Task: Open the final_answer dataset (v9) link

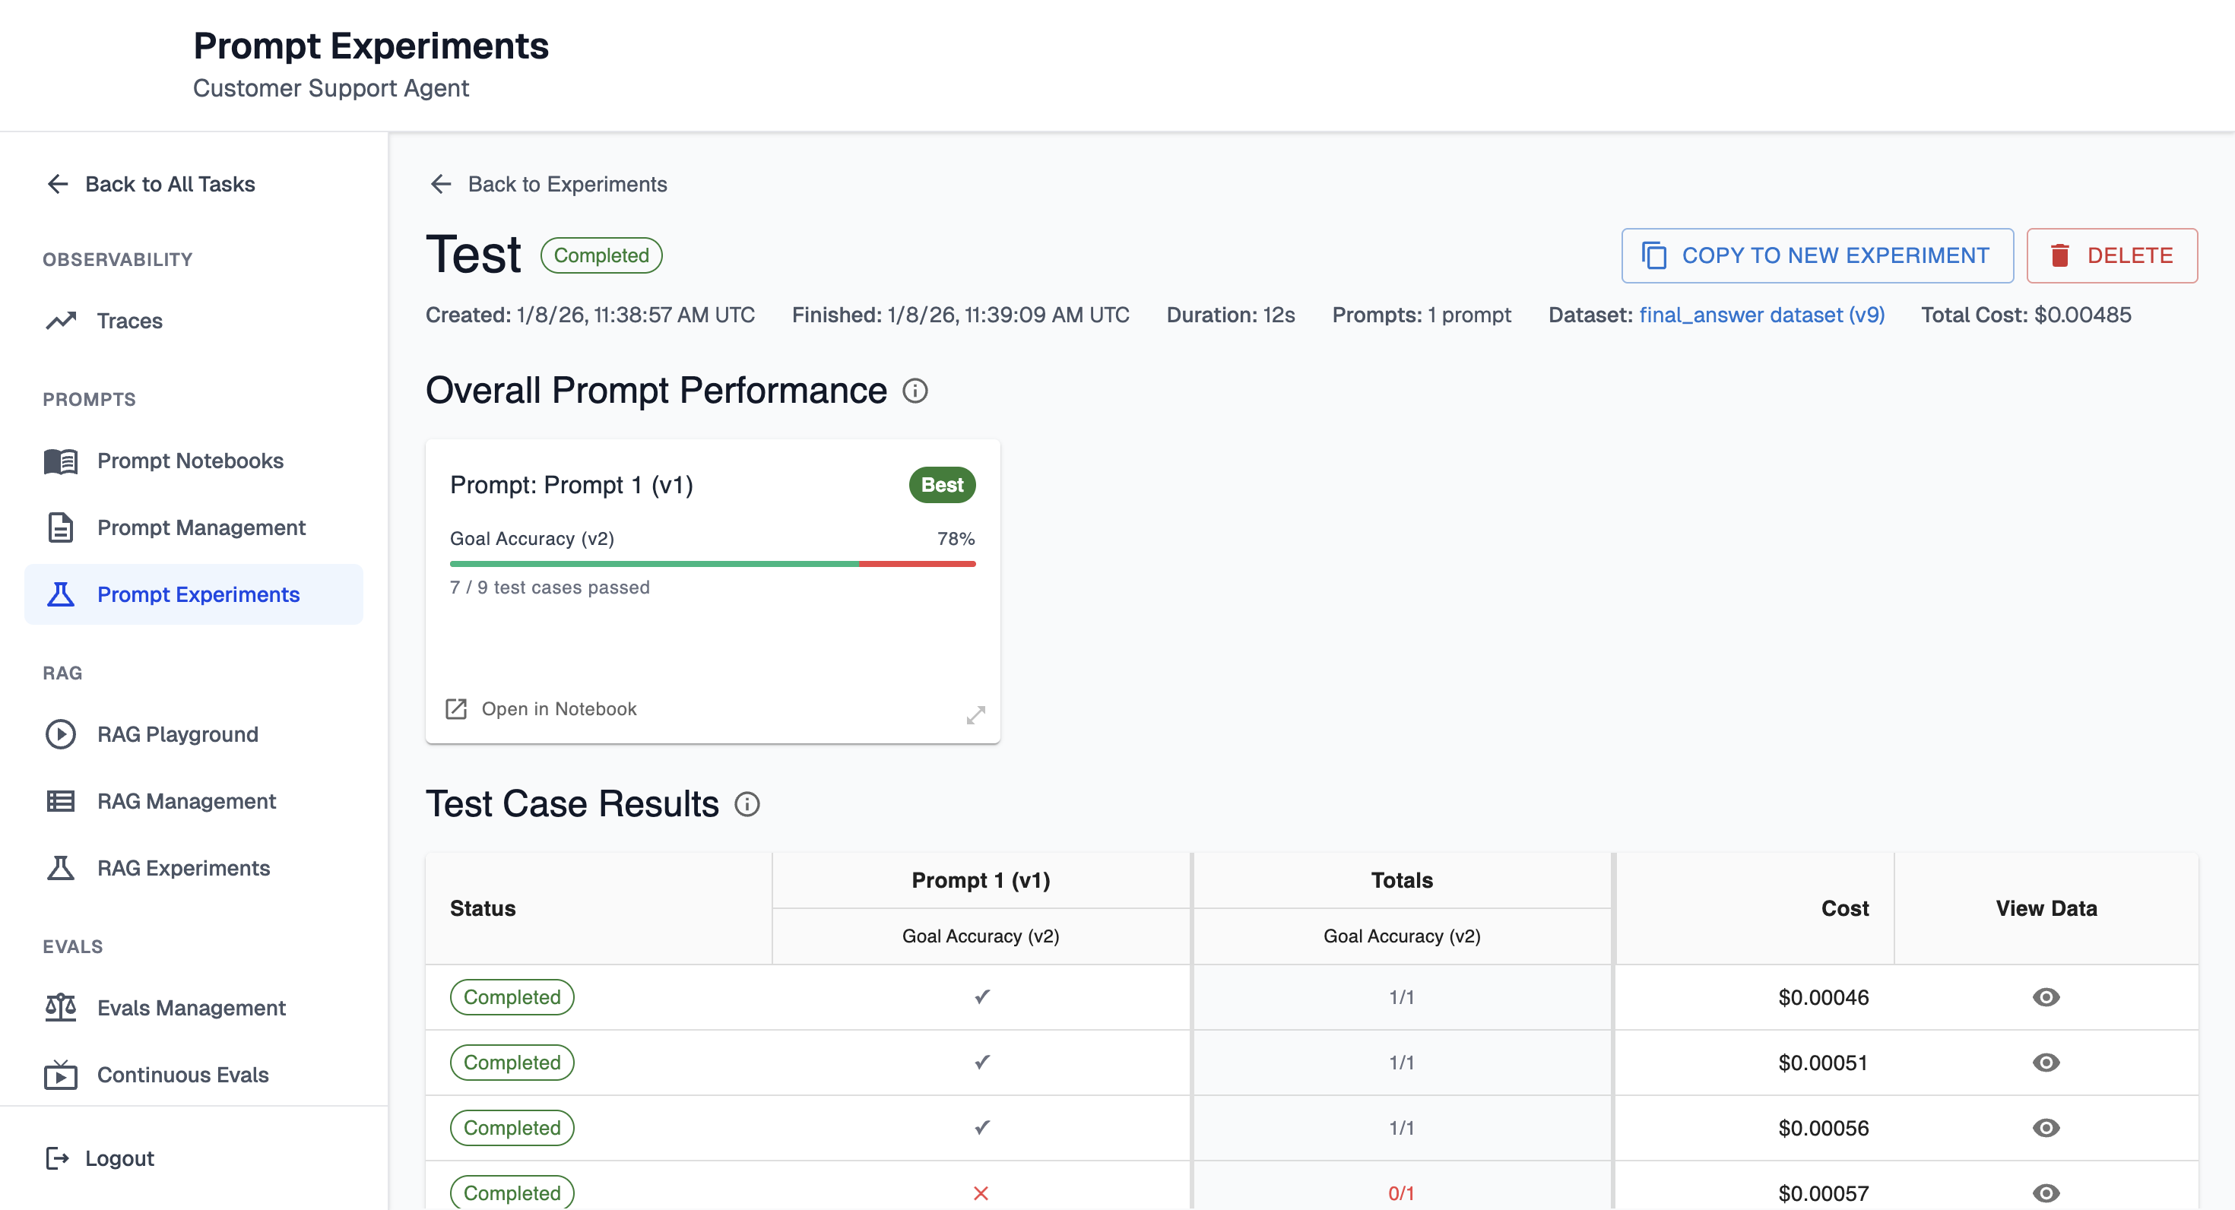Action: tap(1761, 315)
